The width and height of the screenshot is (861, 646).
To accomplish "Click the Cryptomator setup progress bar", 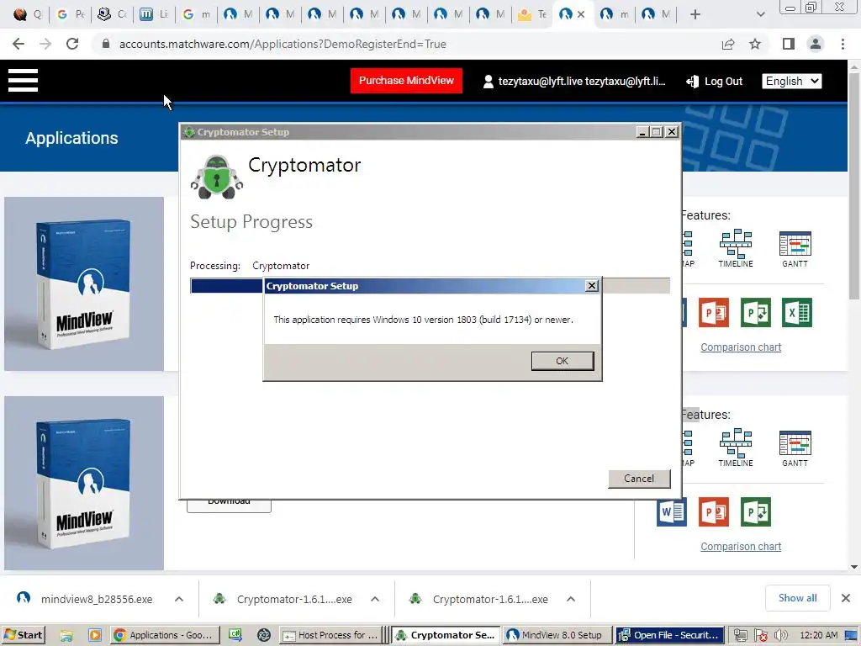I will tap(430, 286).
